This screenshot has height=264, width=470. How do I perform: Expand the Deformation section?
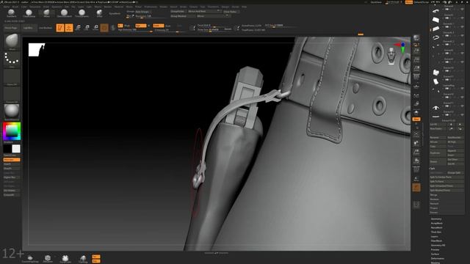point(438,258)
